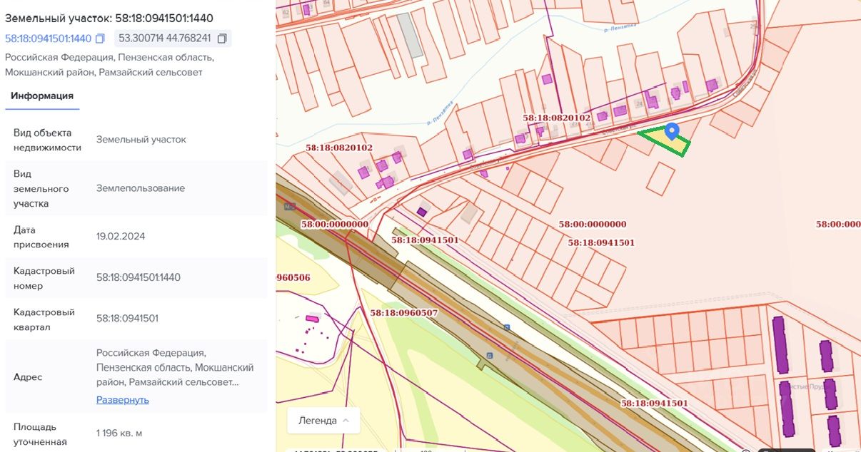Click the gray building at top of map
Viewport: 861px width, 452px height.
pos(411,34)
